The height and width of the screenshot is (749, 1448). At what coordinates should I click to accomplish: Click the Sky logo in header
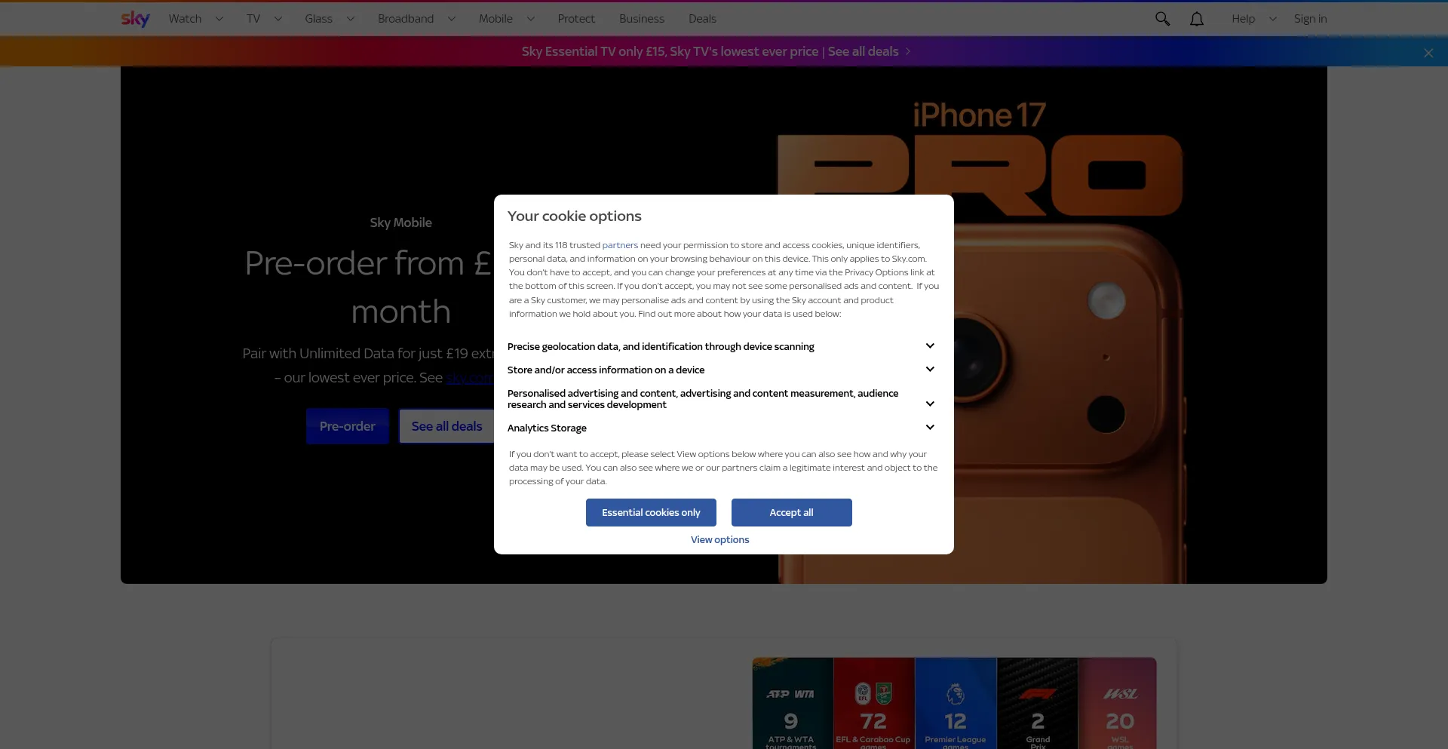pos(136,19)
